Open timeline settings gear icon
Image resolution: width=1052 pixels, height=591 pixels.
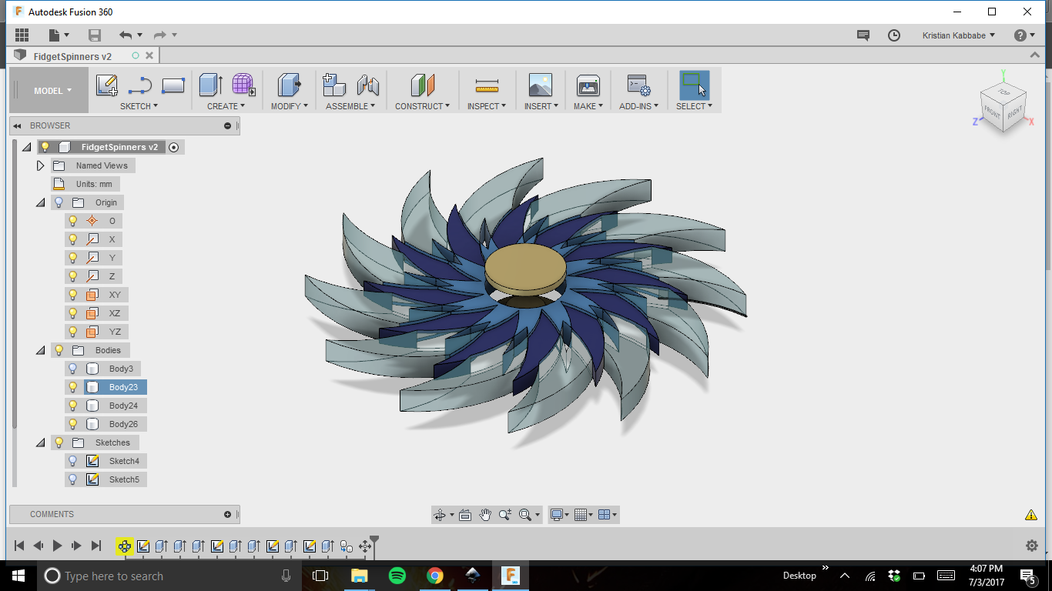[x=1032, y=546]
